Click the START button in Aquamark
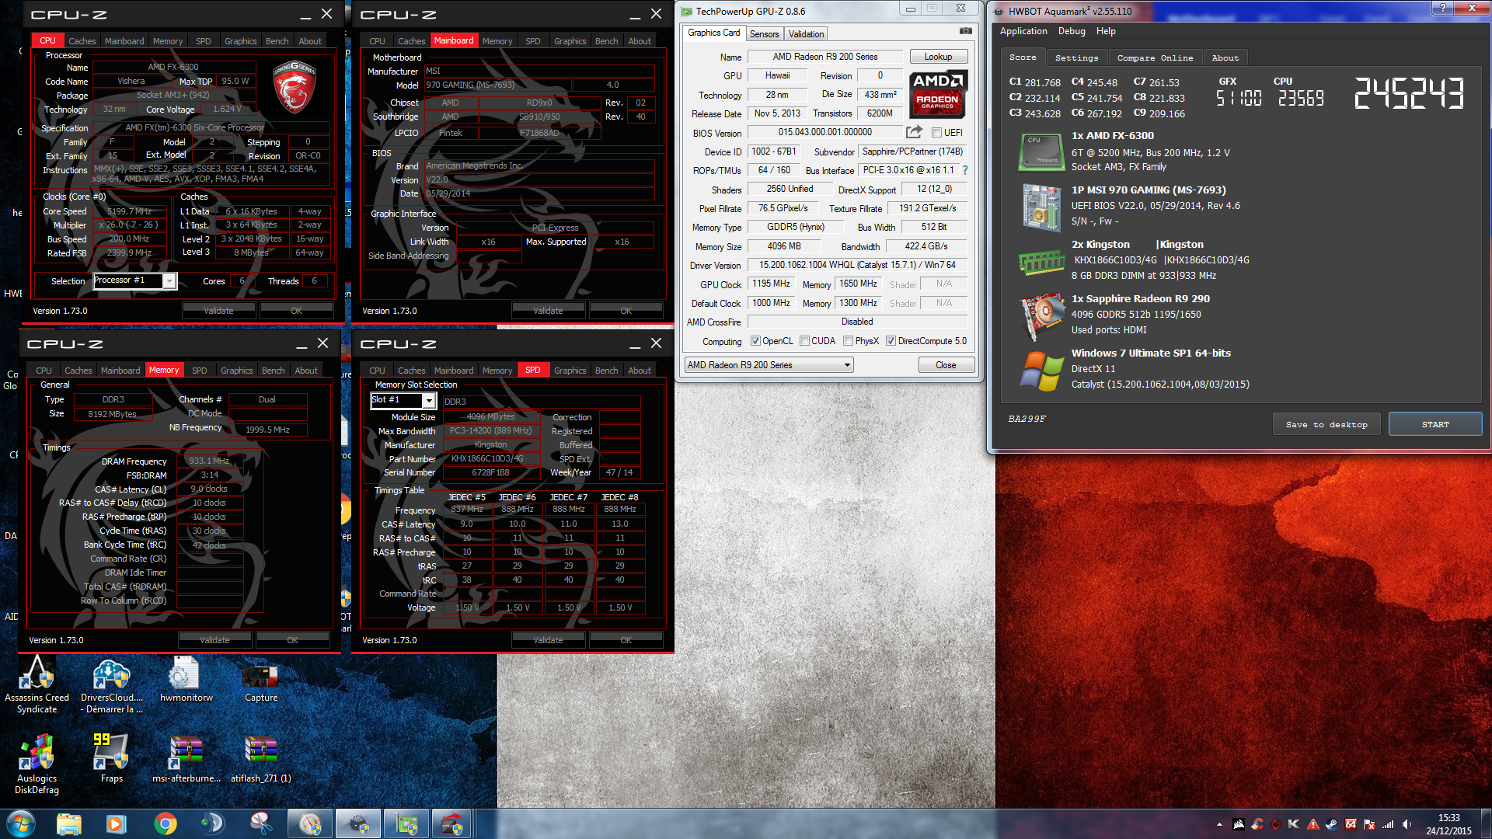The height and width of the screenshot is (839, 1492). point(1435,425)
